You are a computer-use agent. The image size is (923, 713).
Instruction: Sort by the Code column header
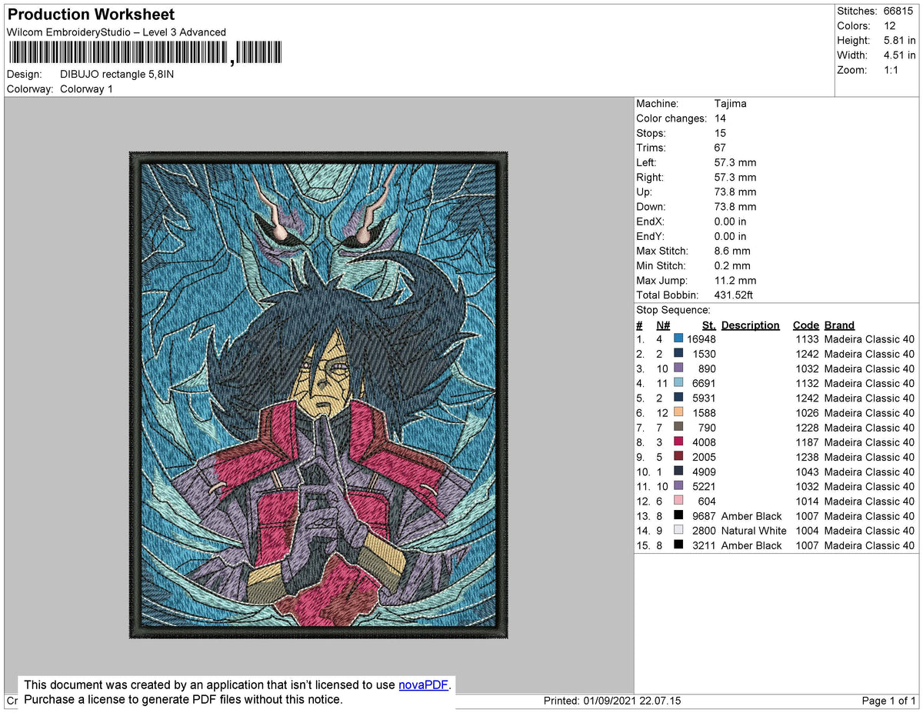tap(805, 325)
